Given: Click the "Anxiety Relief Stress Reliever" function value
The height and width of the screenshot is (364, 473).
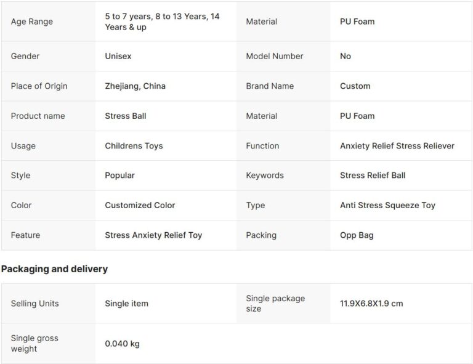Looking at the screenshot, I should 397,146.
